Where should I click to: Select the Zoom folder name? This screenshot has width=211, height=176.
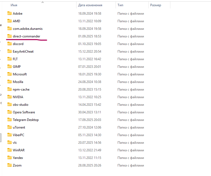click(17, 165)
